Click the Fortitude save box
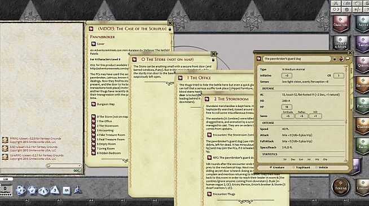The width and height of the screenshot is (369, 206). [x=288, y=116]
